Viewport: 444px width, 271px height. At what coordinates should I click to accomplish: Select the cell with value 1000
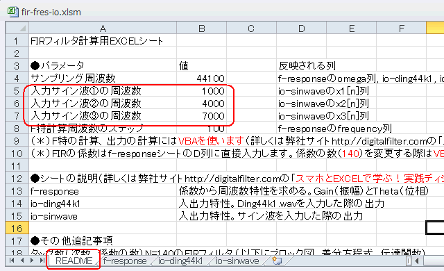pos(202,91)
